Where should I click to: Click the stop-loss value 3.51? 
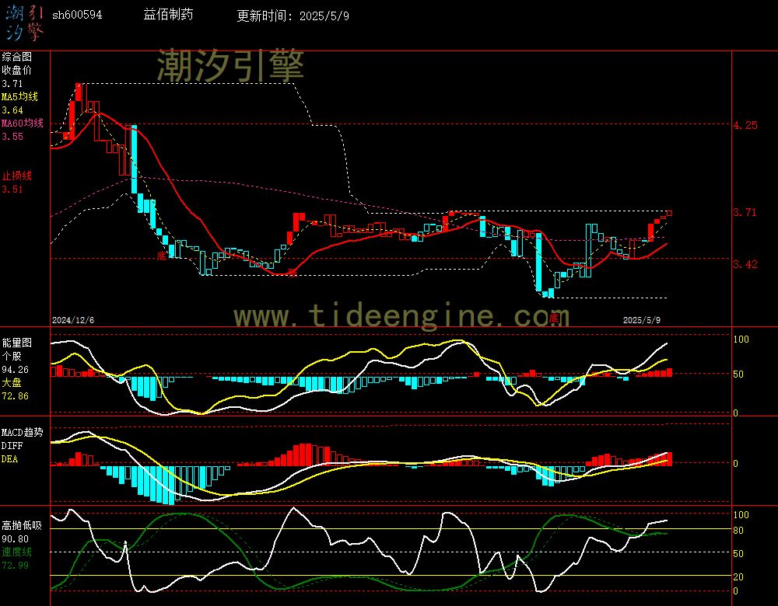[x=12, y=190]
